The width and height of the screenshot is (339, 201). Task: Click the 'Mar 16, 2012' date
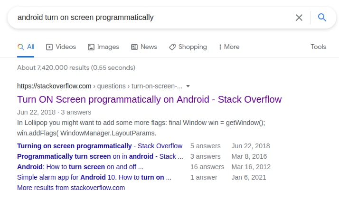(x=251, y=167)
